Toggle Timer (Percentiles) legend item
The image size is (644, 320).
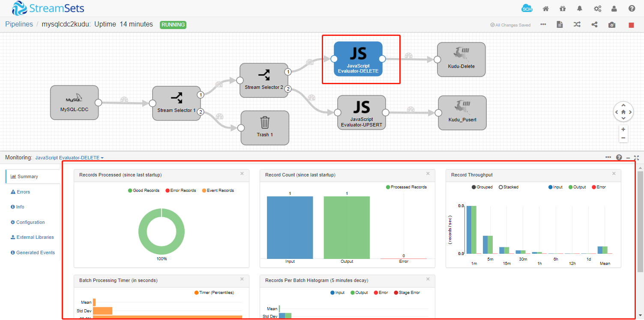tap(214, 293)
